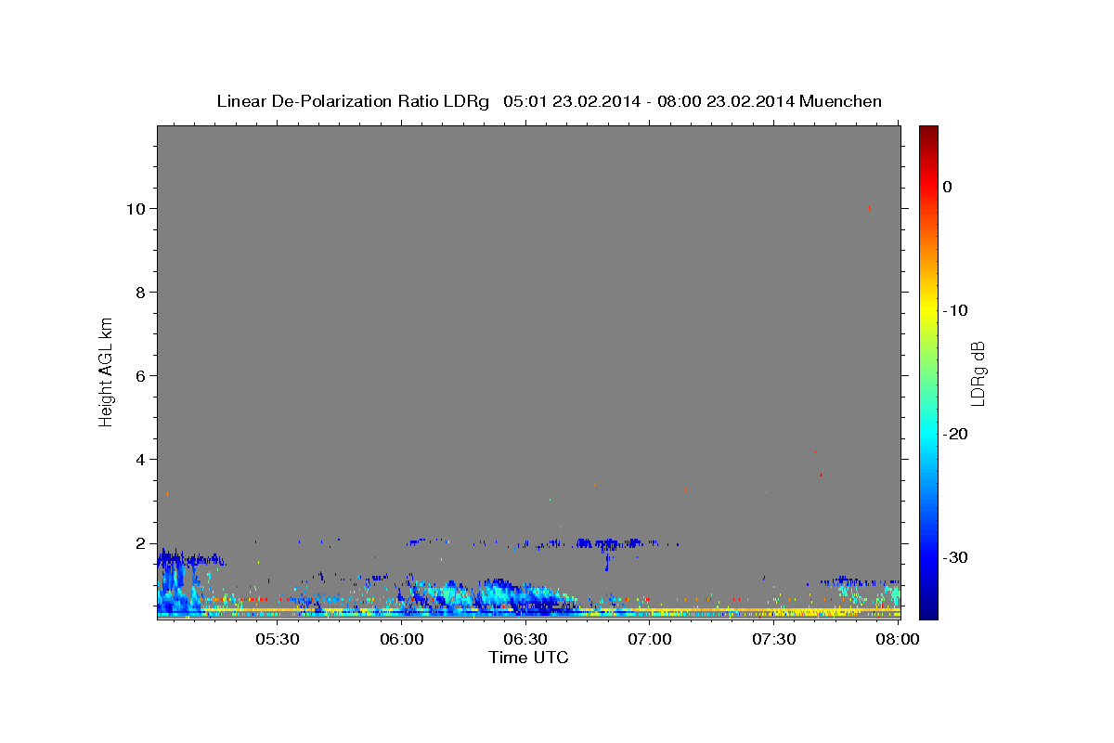Click the height axis label 6
This screenshot has width=1114, height=743.
(x=139, y=376)
